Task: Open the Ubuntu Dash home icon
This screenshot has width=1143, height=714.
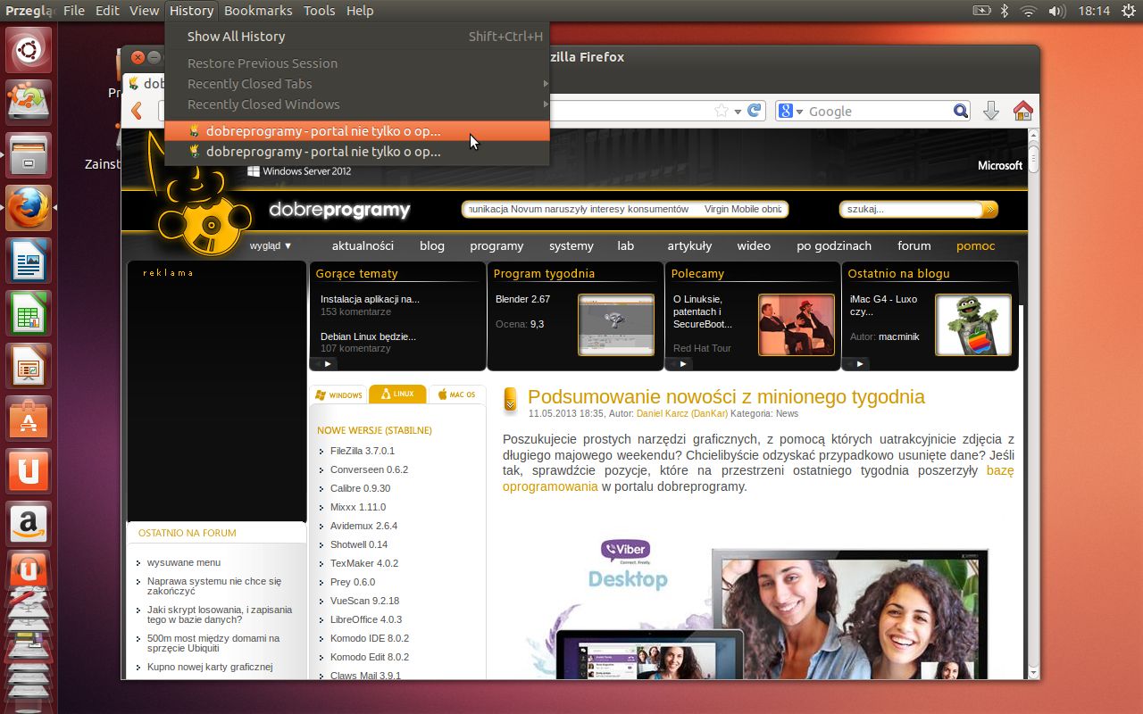Action: coord(29,50)
